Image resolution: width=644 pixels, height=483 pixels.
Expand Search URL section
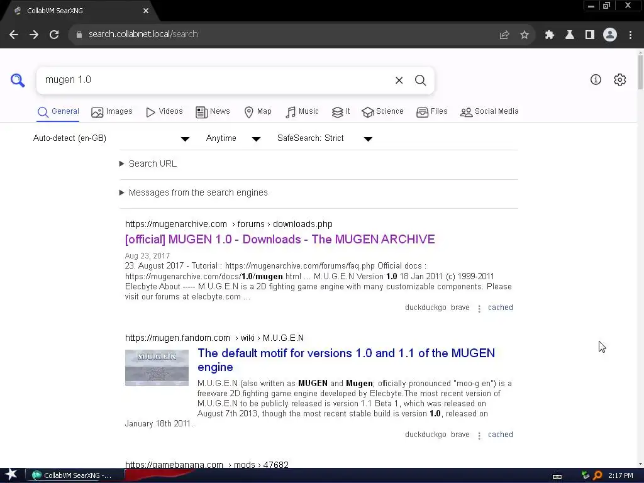coord(148,164)
